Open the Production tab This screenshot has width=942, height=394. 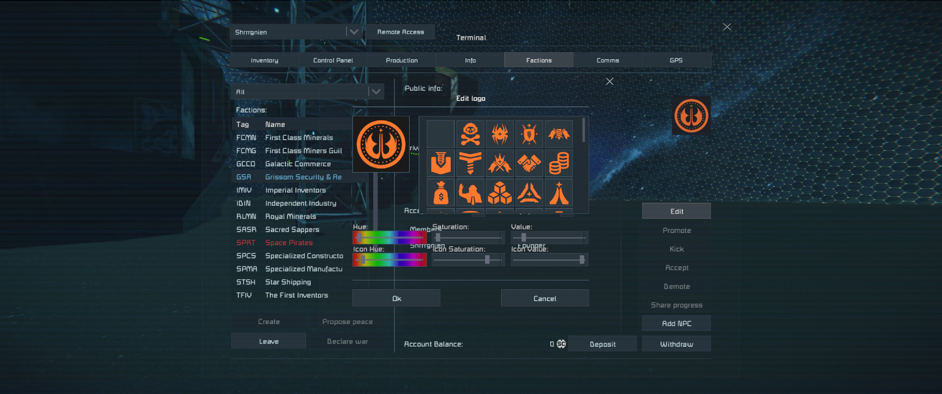coord(401,60)
